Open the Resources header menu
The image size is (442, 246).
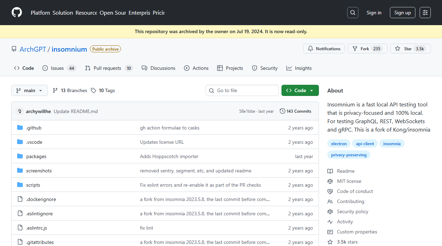[x=86, y=13]
